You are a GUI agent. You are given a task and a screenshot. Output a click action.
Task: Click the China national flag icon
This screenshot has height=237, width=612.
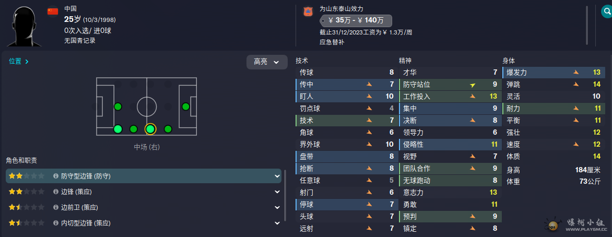[53, 11]
